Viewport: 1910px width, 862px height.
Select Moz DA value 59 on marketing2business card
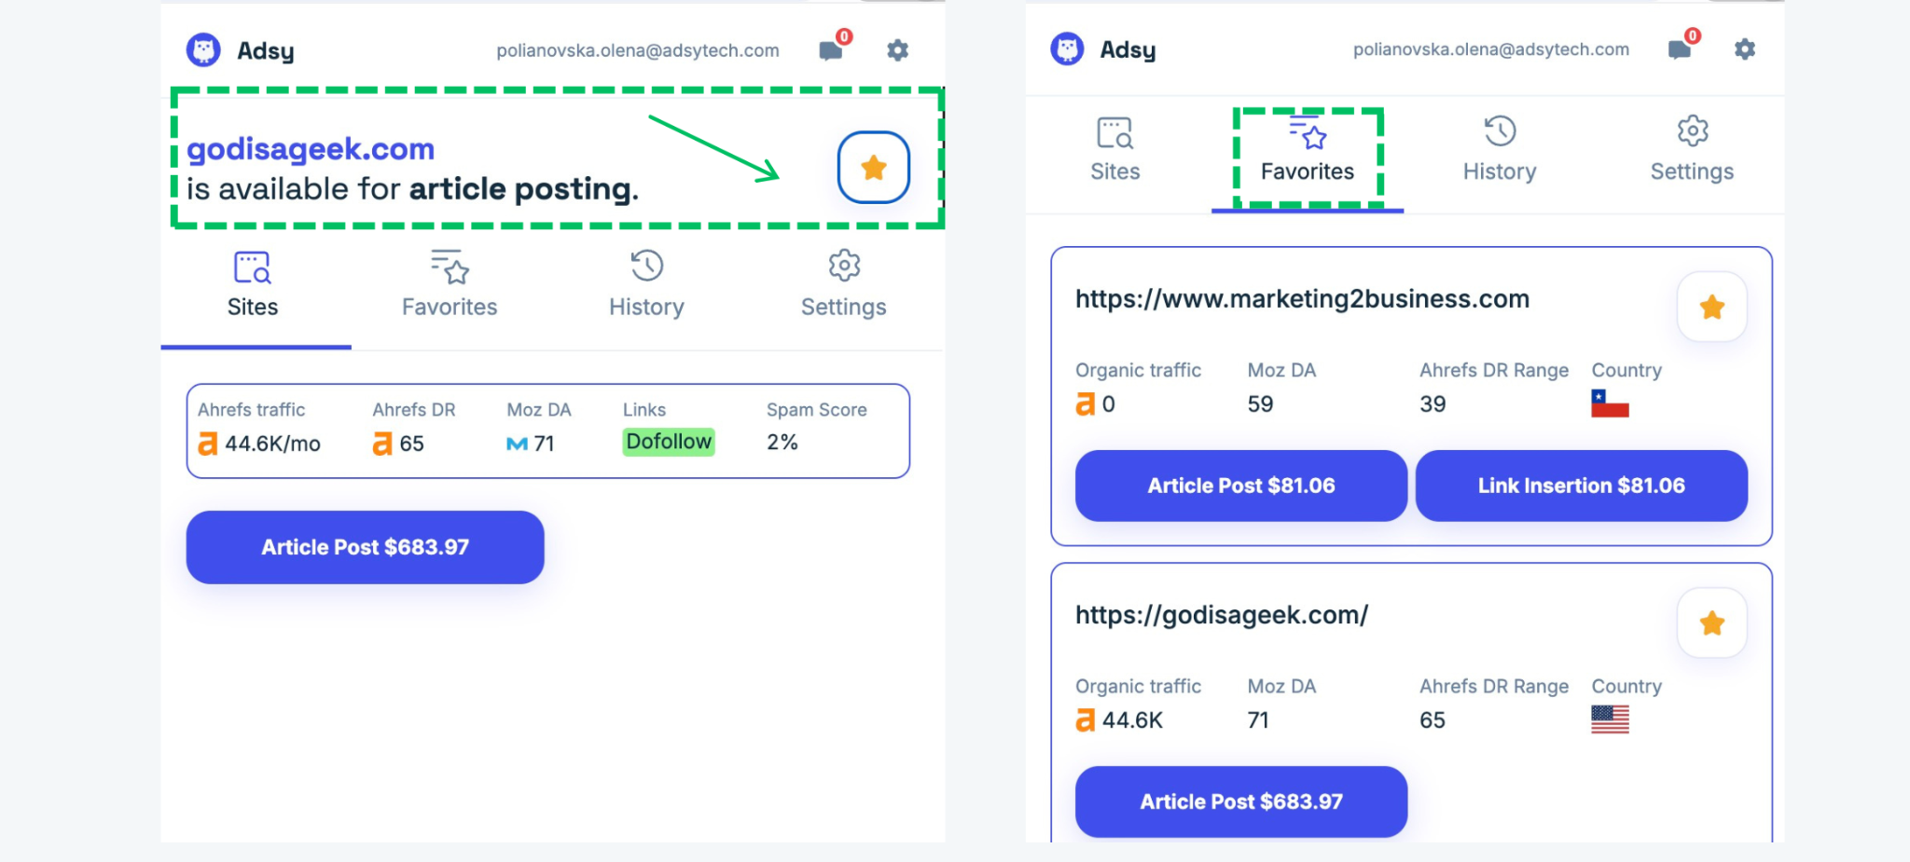pyautogui.click(x=1260, y=404)
